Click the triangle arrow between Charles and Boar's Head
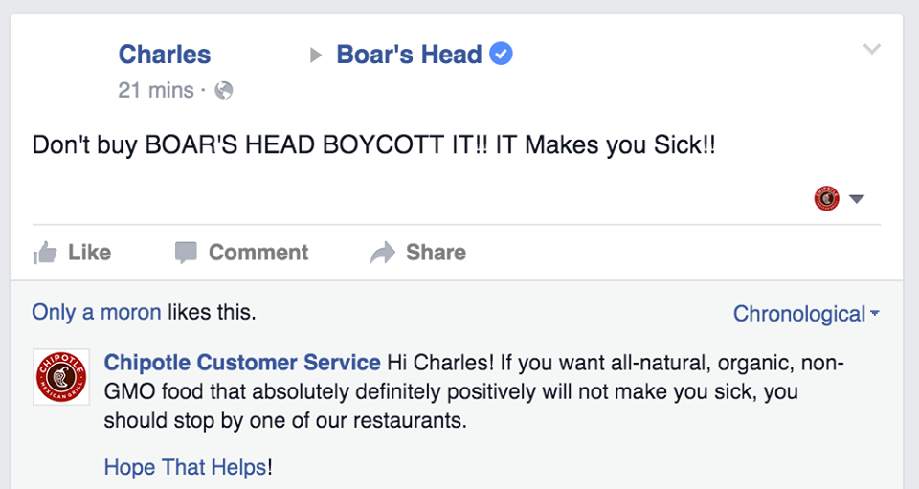Screen dimensions: 919x489 click(316, 56)
